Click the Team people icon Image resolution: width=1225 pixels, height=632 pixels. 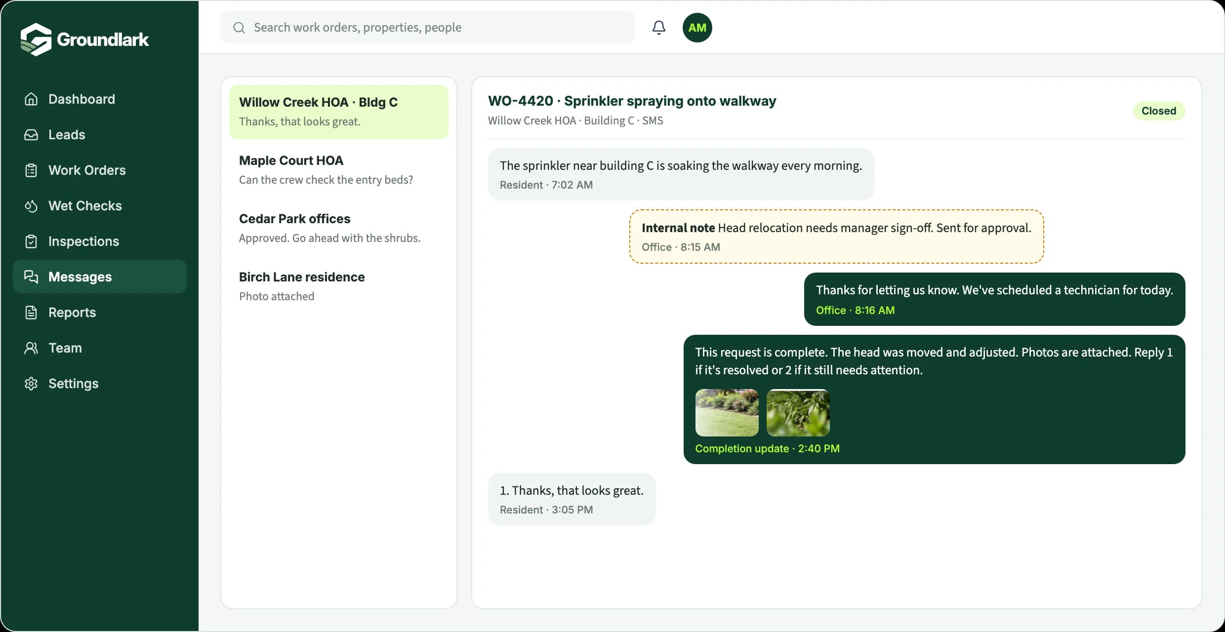31,348
